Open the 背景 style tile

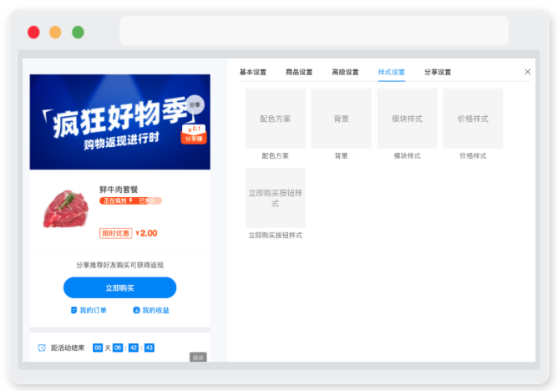coord(342,119)
